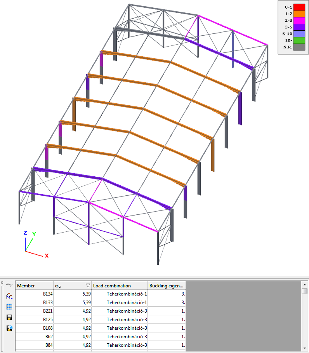Viewport: 309px width, 353px height.
Task: Select member B62 in the table
Action: 49,337
